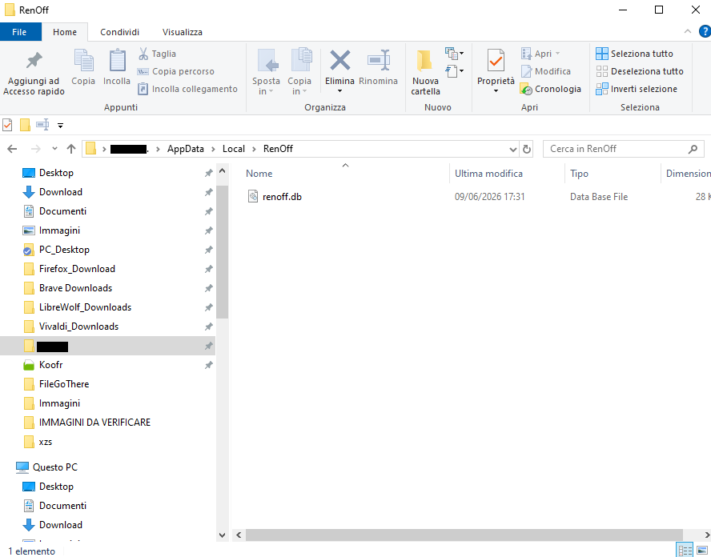This screenshot has height=557, width=711.
Task: Click Incolla collegamento
Action: [x=187, y=89]
